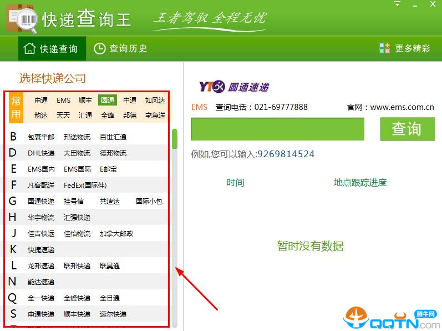Image resolution: width=442 pixels, height=331 pixels.
Task: Choose FedEx(国际件) under letter F
Action: [85, 185]
